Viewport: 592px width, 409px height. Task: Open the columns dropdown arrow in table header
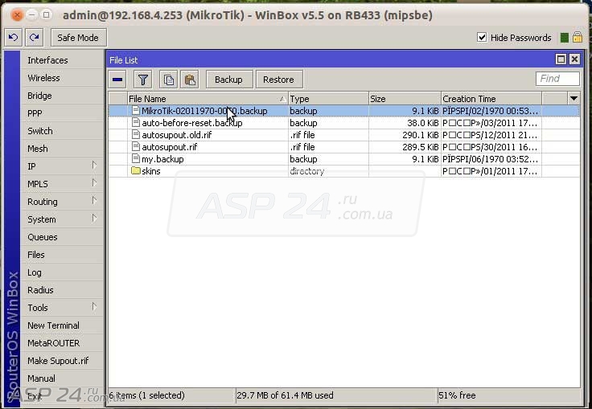573,99
